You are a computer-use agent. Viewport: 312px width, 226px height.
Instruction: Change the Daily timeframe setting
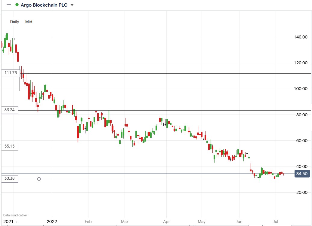pyautogui.click(x=14, y=22)
